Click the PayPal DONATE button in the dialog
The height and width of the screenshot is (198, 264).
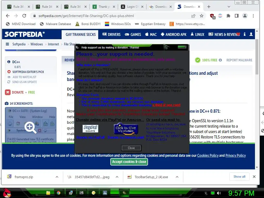pos(90,129)
